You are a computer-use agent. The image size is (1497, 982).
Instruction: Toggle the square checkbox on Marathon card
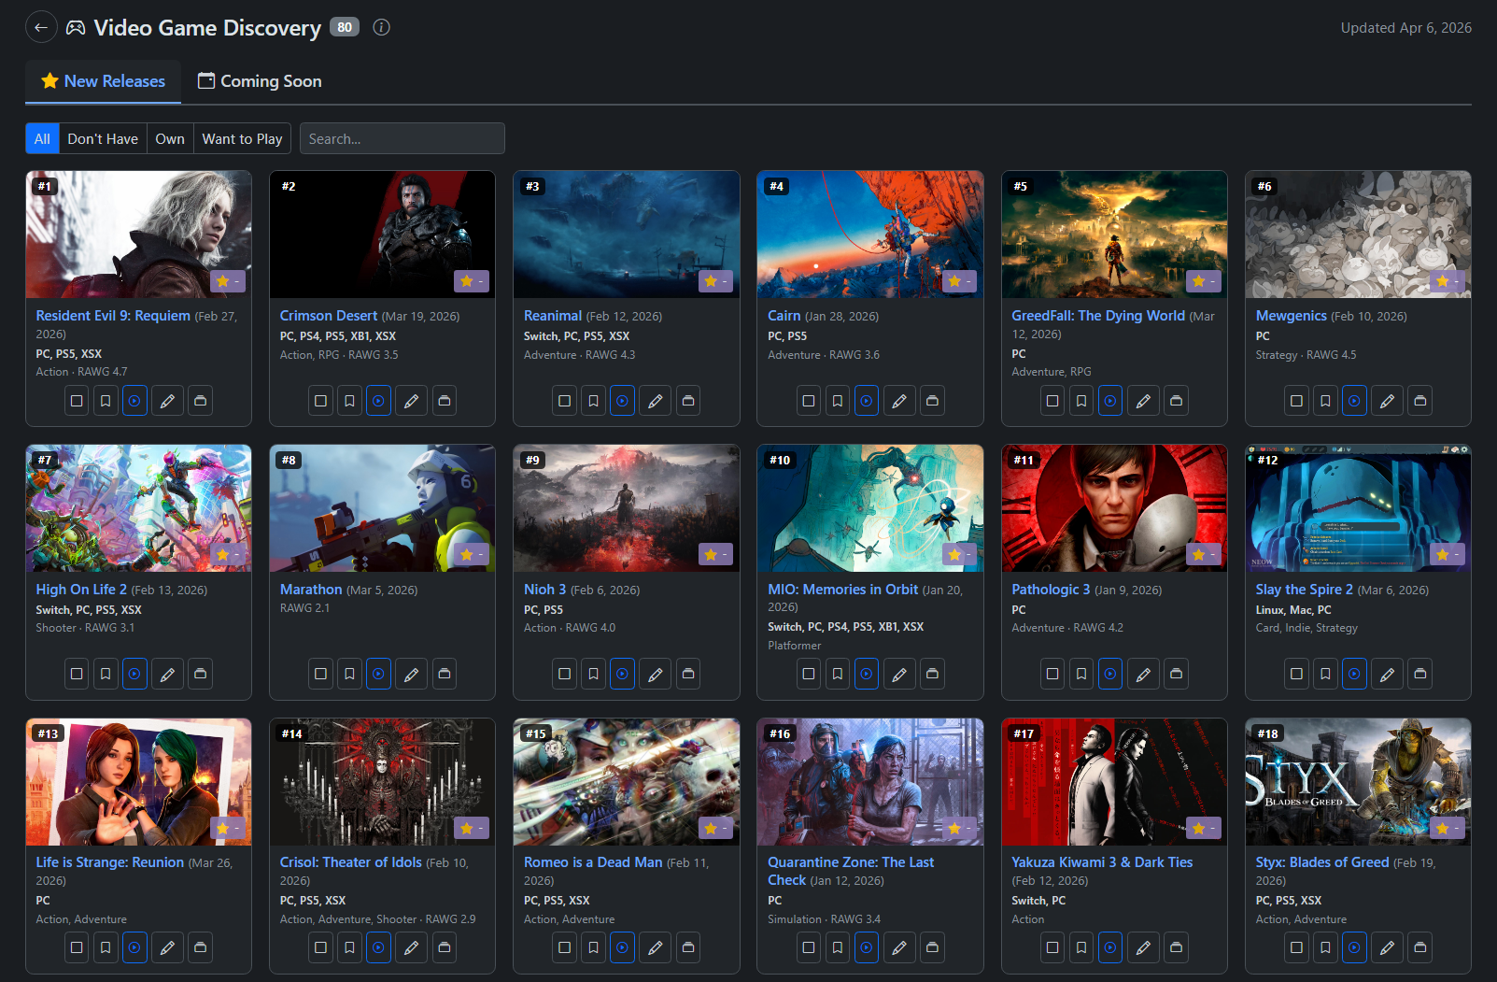[x=320, y=675]
